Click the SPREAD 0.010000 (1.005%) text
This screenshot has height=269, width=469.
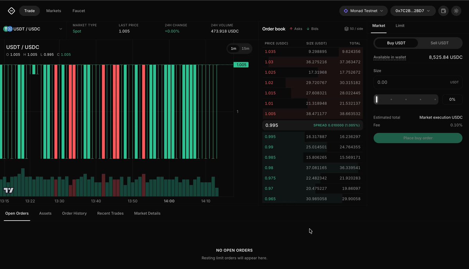click(x=337, y=125)
